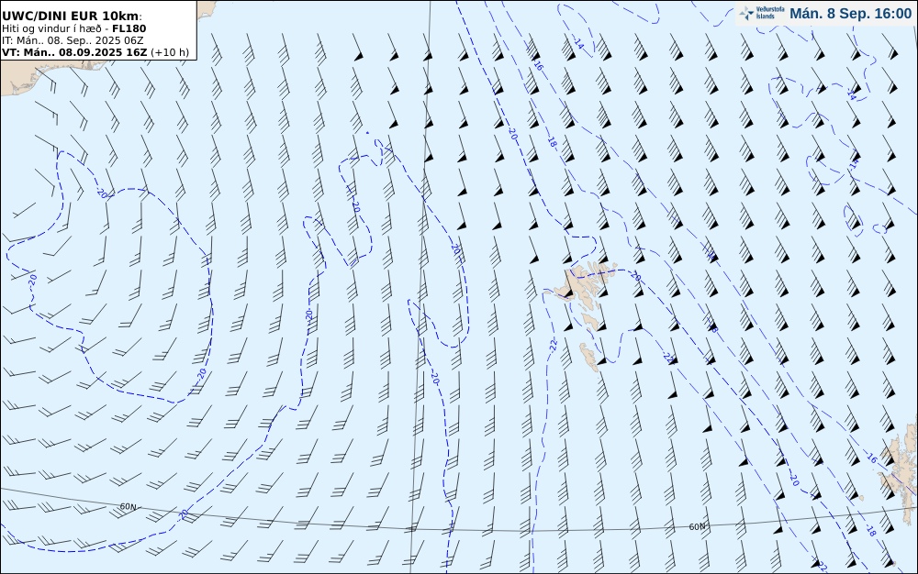This screenshot has height=574, width=918.
Task: Click the 60N latitude label near the Shetland side
Action: (697, 526)
